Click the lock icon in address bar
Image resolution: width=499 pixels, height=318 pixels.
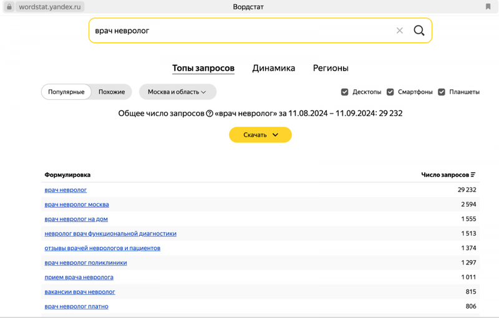[9, 7]
